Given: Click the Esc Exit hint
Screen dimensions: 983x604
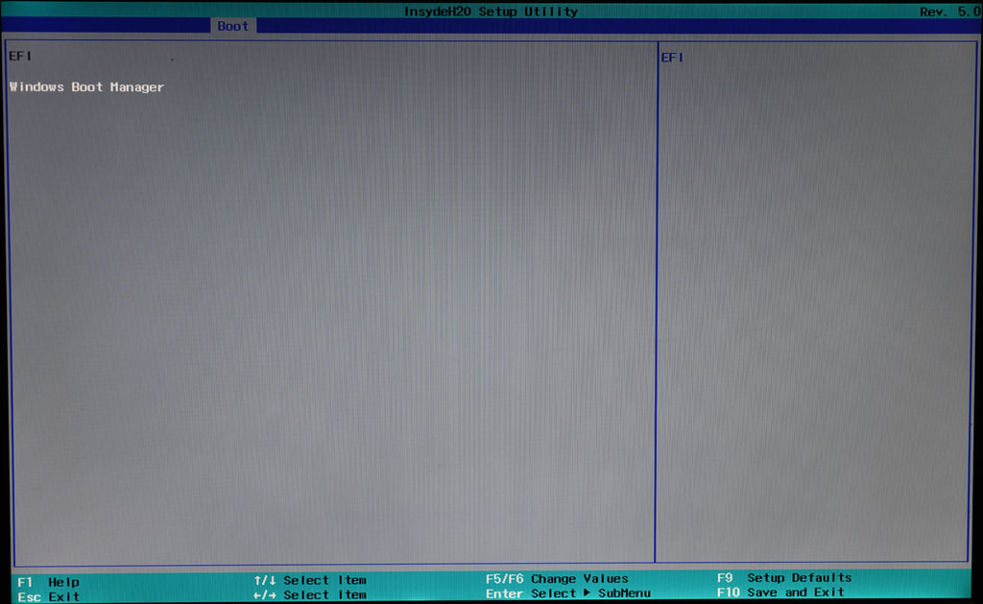Looking at the screenshot, I should click(x=48, y=596).
